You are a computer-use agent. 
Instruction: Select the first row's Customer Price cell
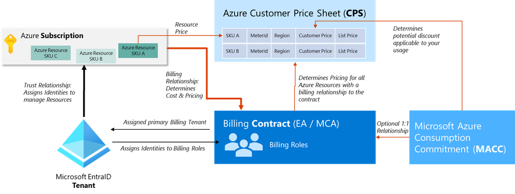[x=315, y=36]
